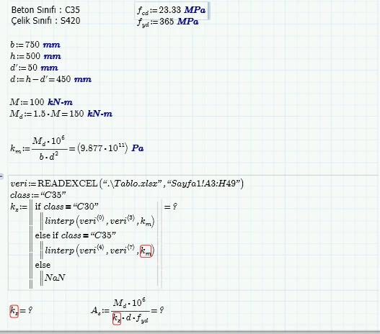Click the b := 750 mm definition

(35, 45)
